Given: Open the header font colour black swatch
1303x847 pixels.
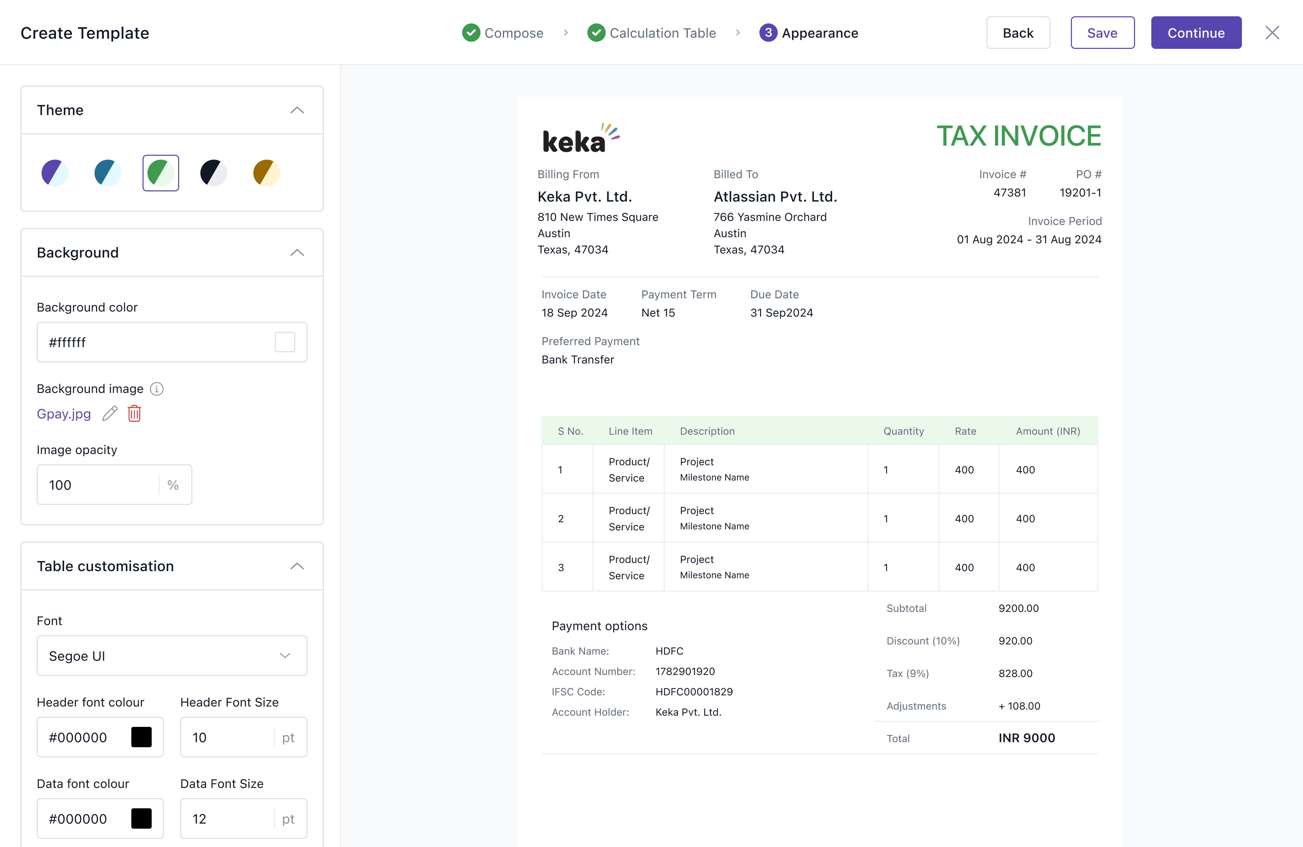Looking at the screenshot, I should [x=141, y=737].
